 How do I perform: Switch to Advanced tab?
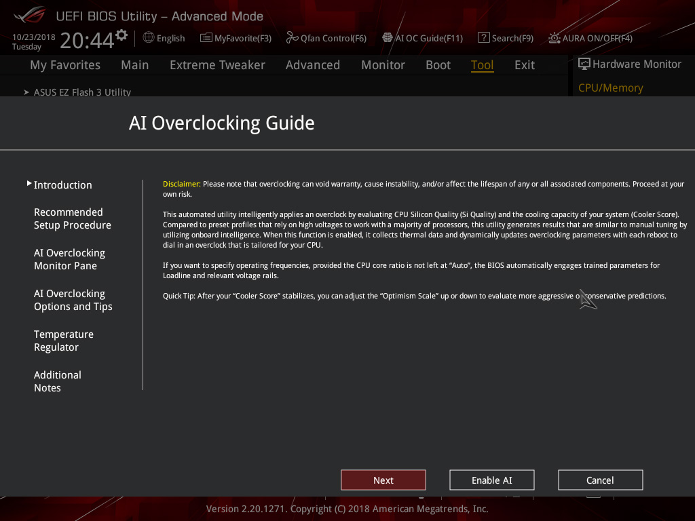(312, 65)
